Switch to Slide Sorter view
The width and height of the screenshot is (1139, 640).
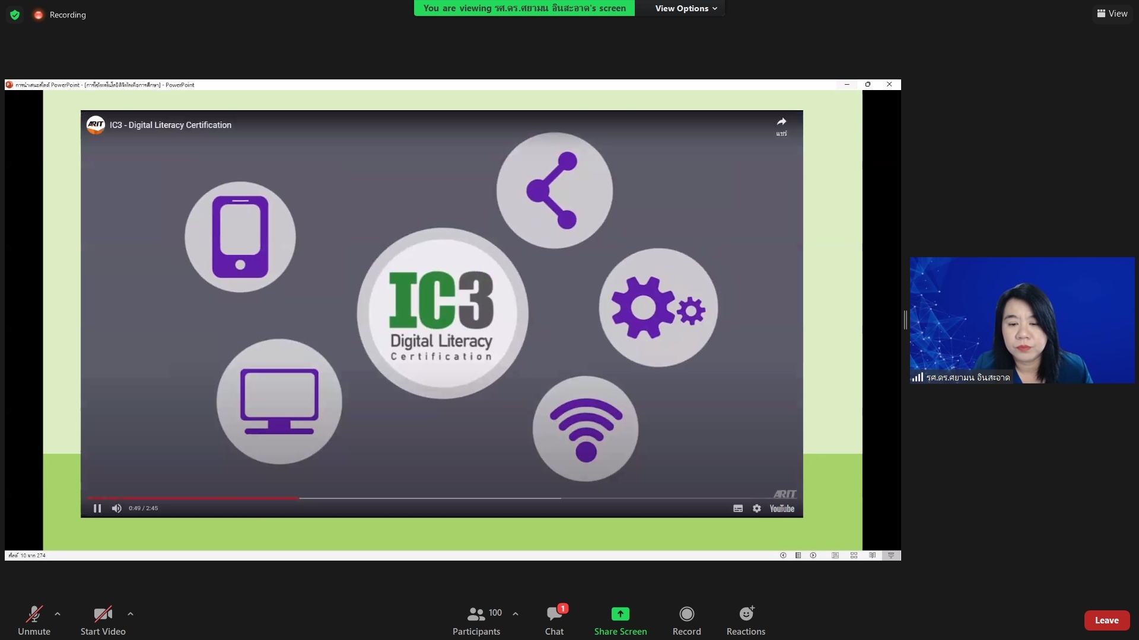[x=854, y=555]
